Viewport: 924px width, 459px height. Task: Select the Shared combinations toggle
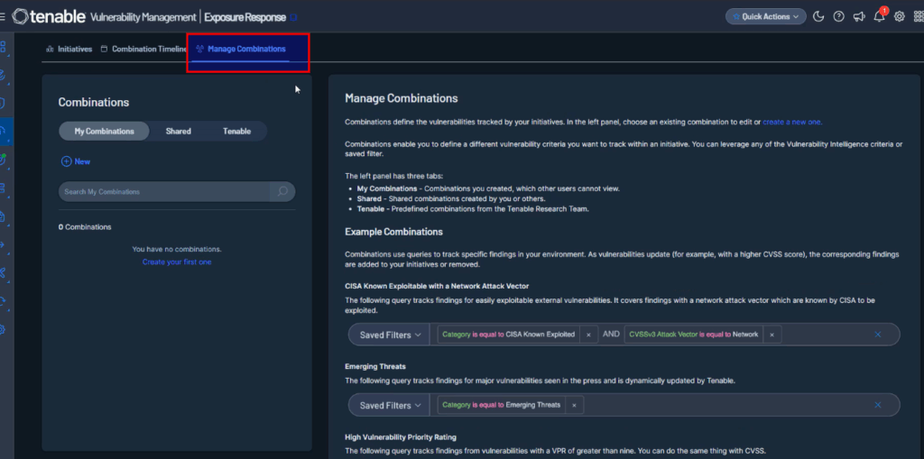(178, 131)
